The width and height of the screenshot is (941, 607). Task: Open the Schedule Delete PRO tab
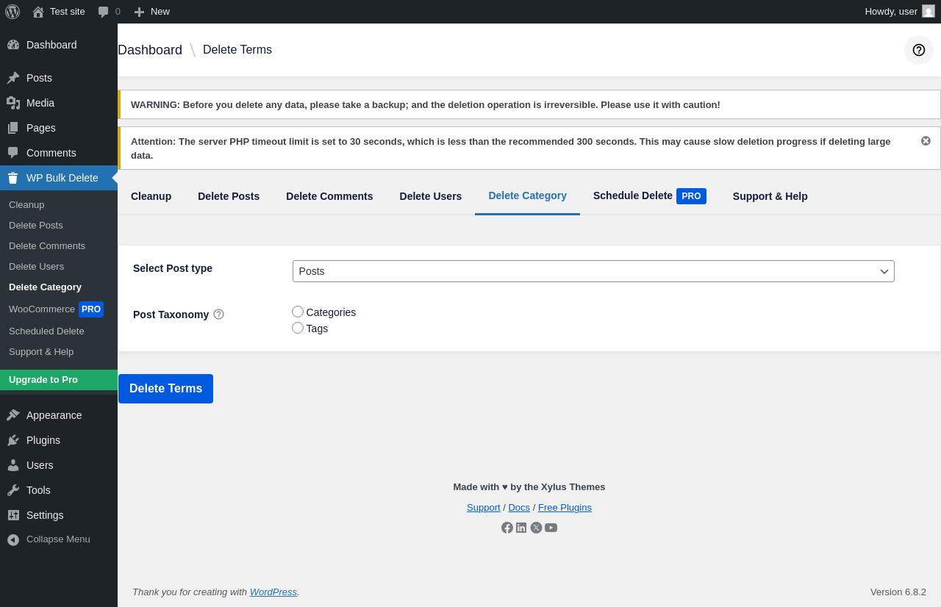650,196
